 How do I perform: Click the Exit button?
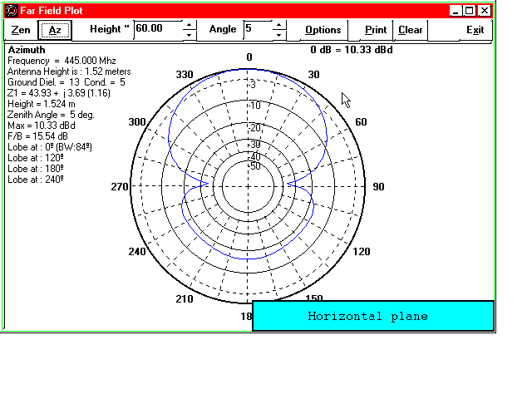(x=475, y=30)
